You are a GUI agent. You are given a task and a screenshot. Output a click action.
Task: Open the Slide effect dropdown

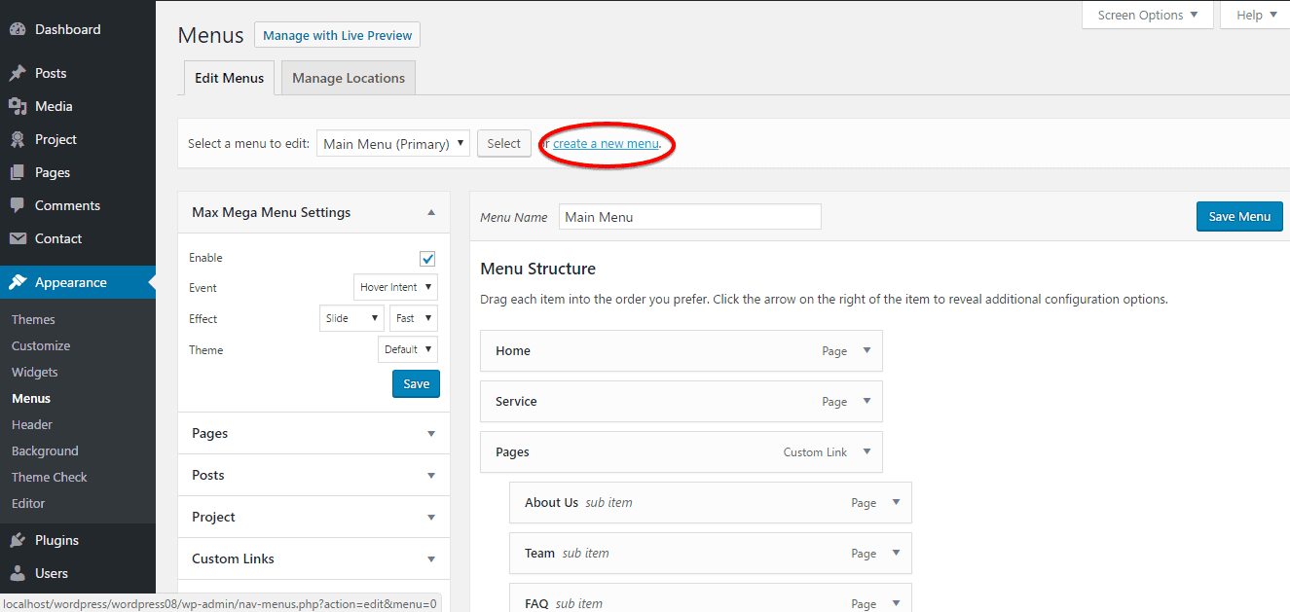351,319
